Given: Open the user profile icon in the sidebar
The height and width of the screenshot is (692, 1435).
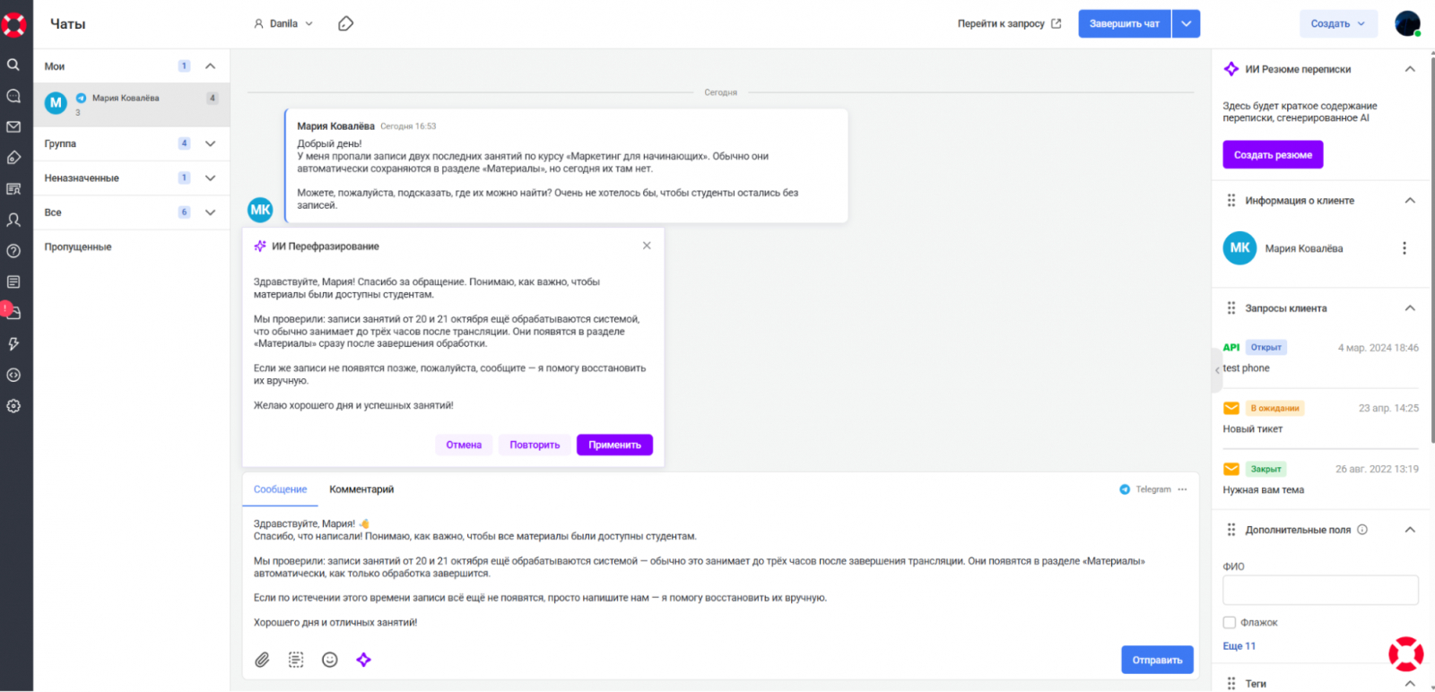Looking at the screenshot, I should pos(13,220).
